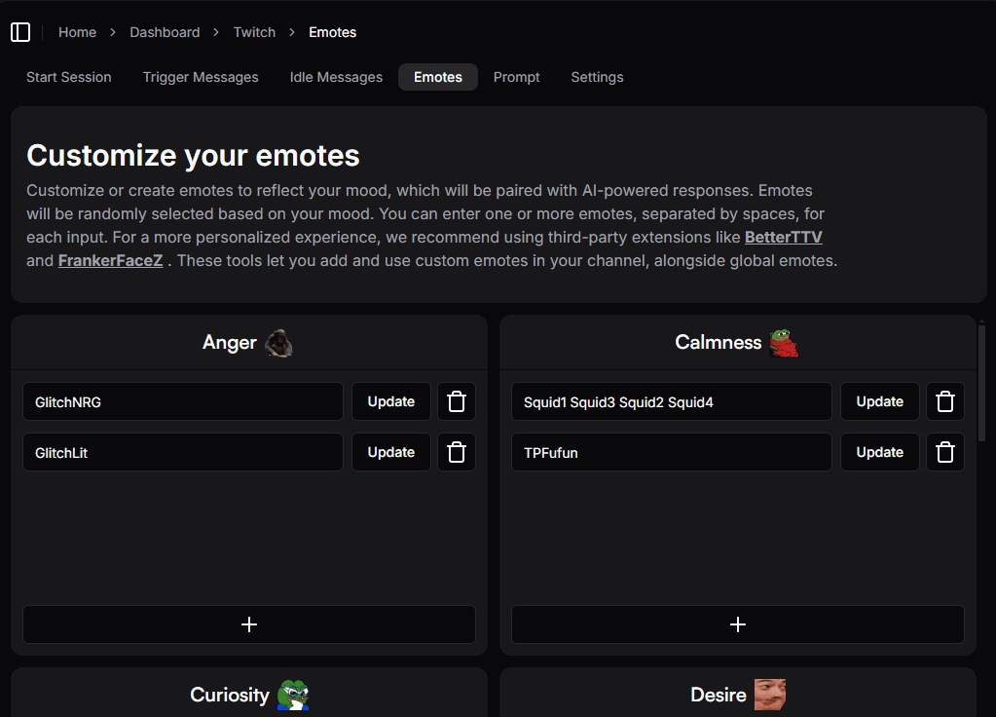Go to Dashboard breadcrumb
The image size is (996, 717).
tap(165, 32)
